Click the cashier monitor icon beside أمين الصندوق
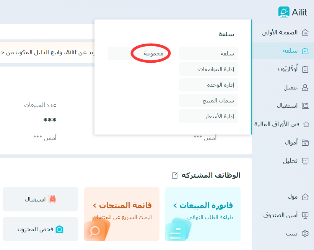The image size is (314, 250). click(x=305, y=215)
